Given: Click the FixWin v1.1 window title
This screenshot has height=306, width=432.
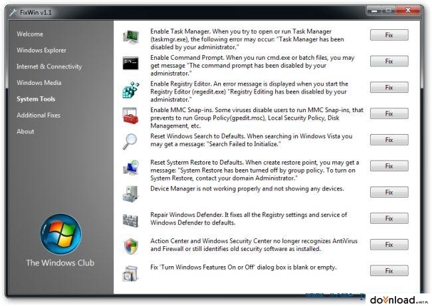Looking at the screenshot, I should (x=35, y=13).
